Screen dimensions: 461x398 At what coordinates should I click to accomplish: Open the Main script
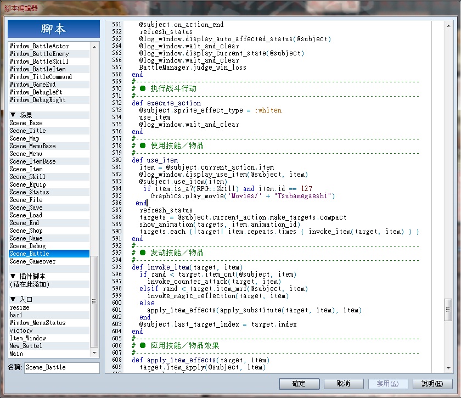point(49,354)
